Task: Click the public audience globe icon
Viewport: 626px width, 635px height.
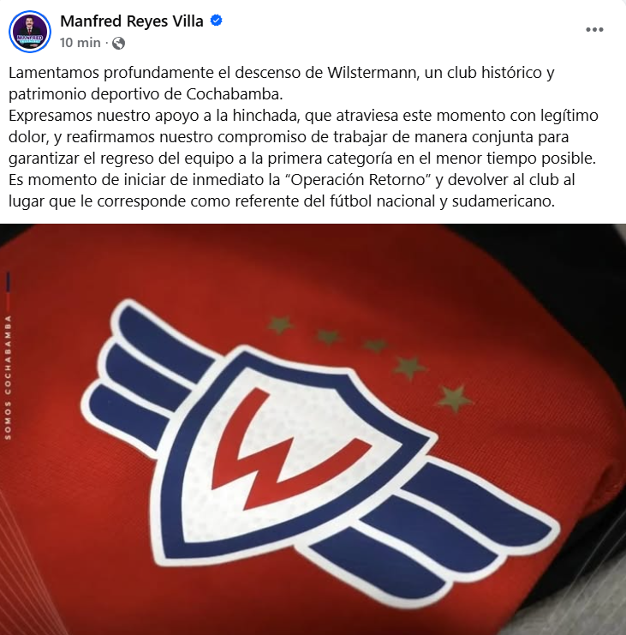Action: [x=118, y=43]
